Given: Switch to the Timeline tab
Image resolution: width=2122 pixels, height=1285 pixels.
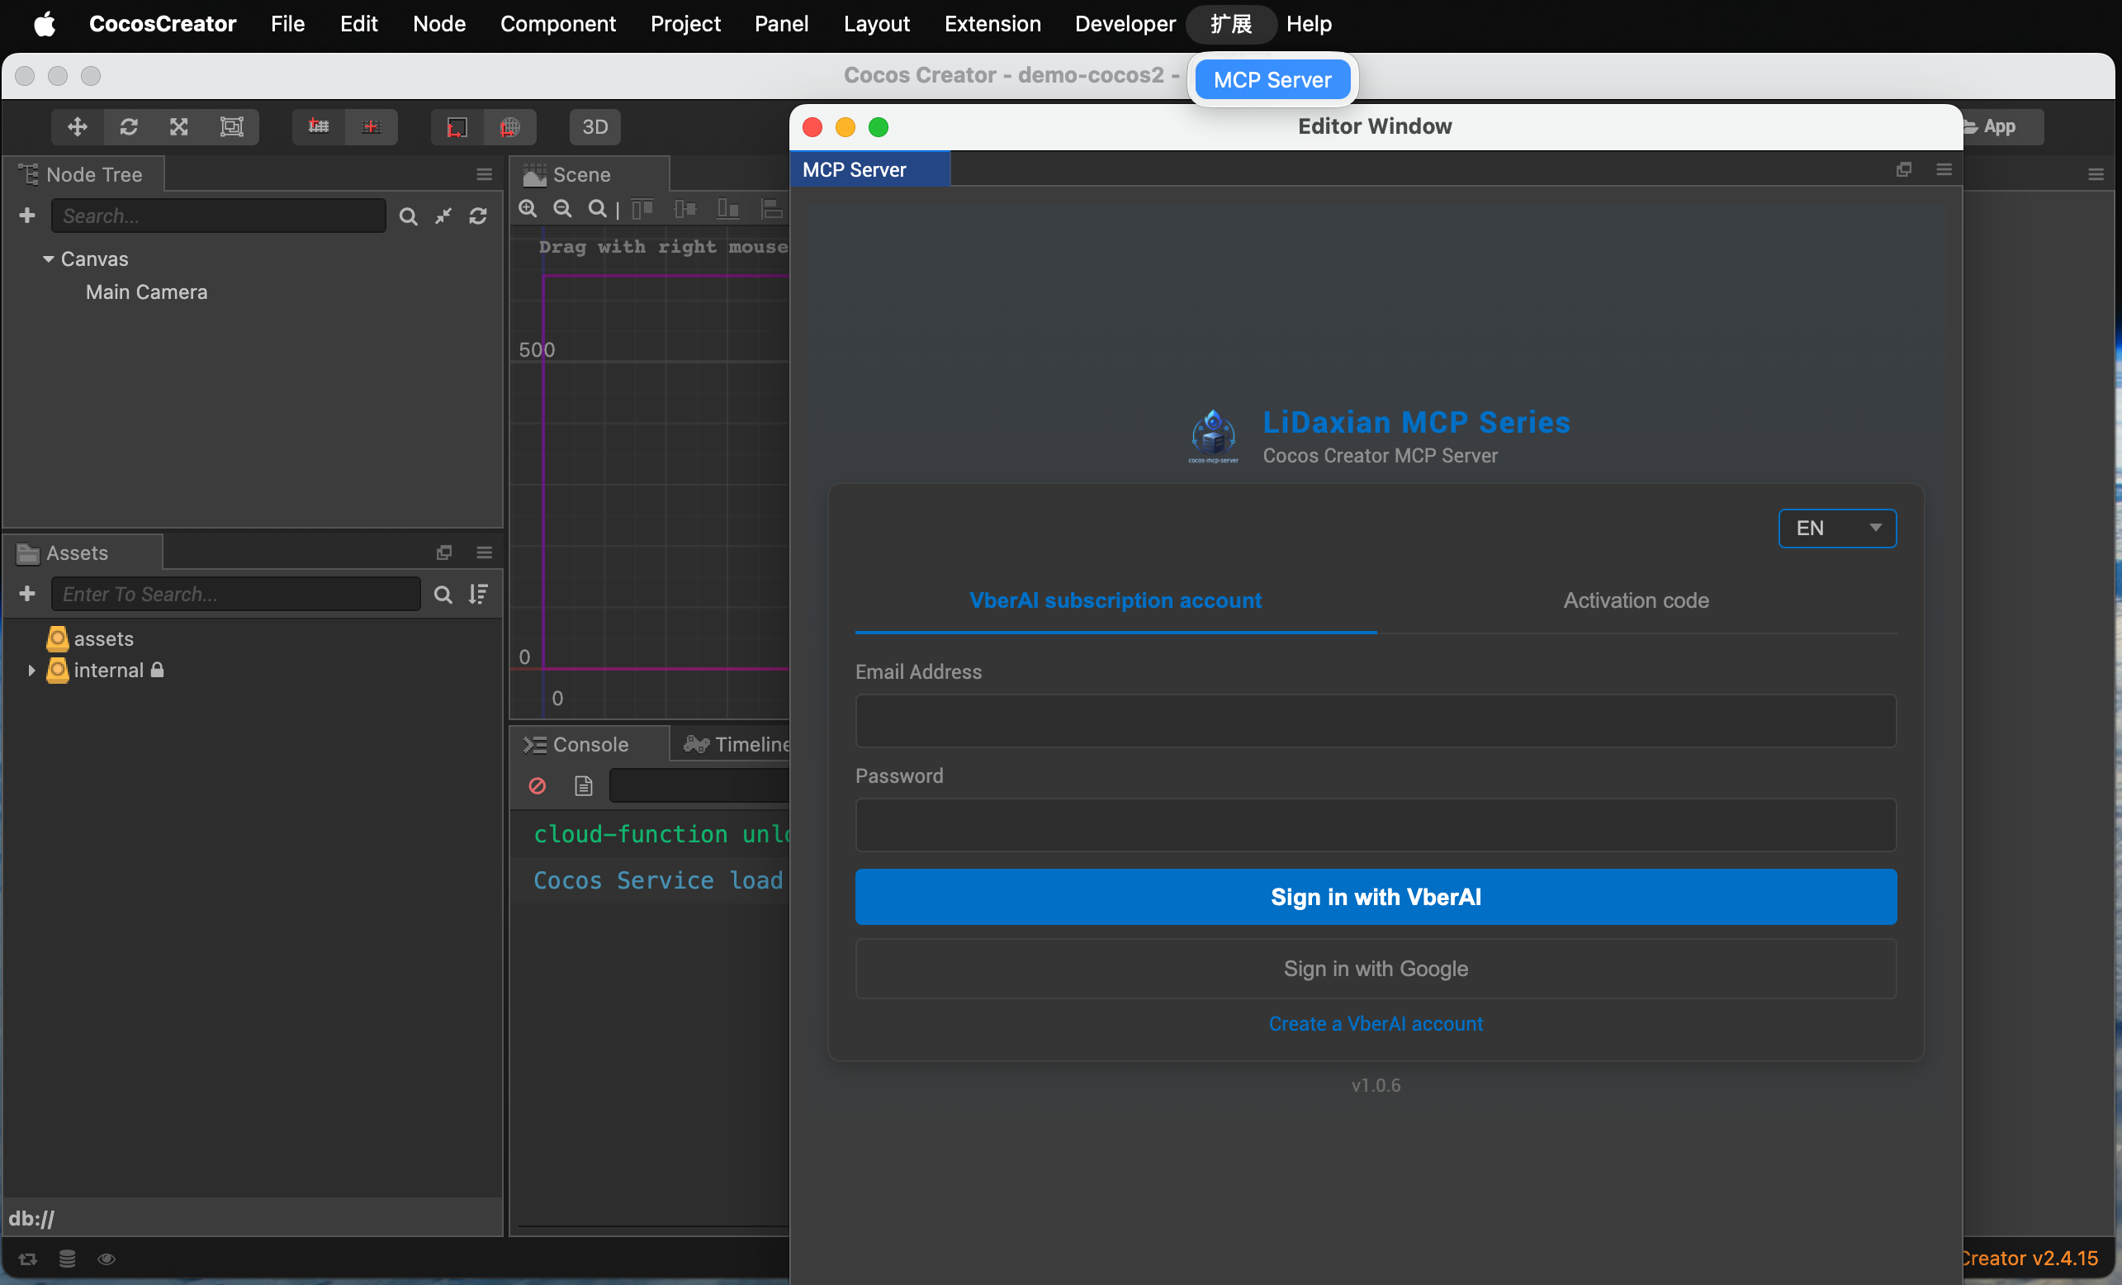Looking at the screenshot, I should [x=737, y=744].
